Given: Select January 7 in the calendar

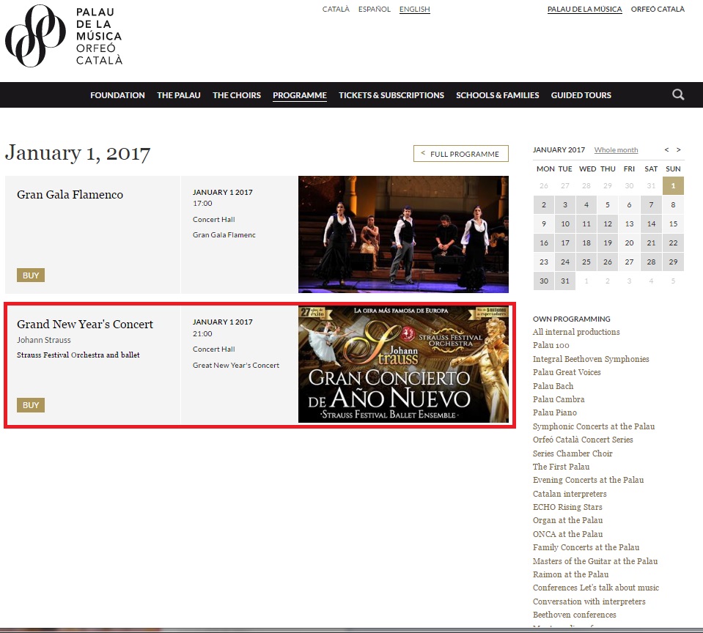Looking at the screenshot, I should pos(651,204).
